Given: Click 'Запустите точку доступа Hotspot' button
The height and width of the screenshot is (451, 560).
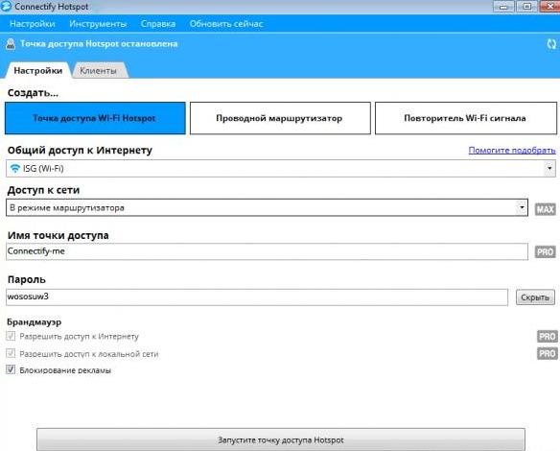Looking at the screenshot, I should pyautogui.click(x=281, y=439).
